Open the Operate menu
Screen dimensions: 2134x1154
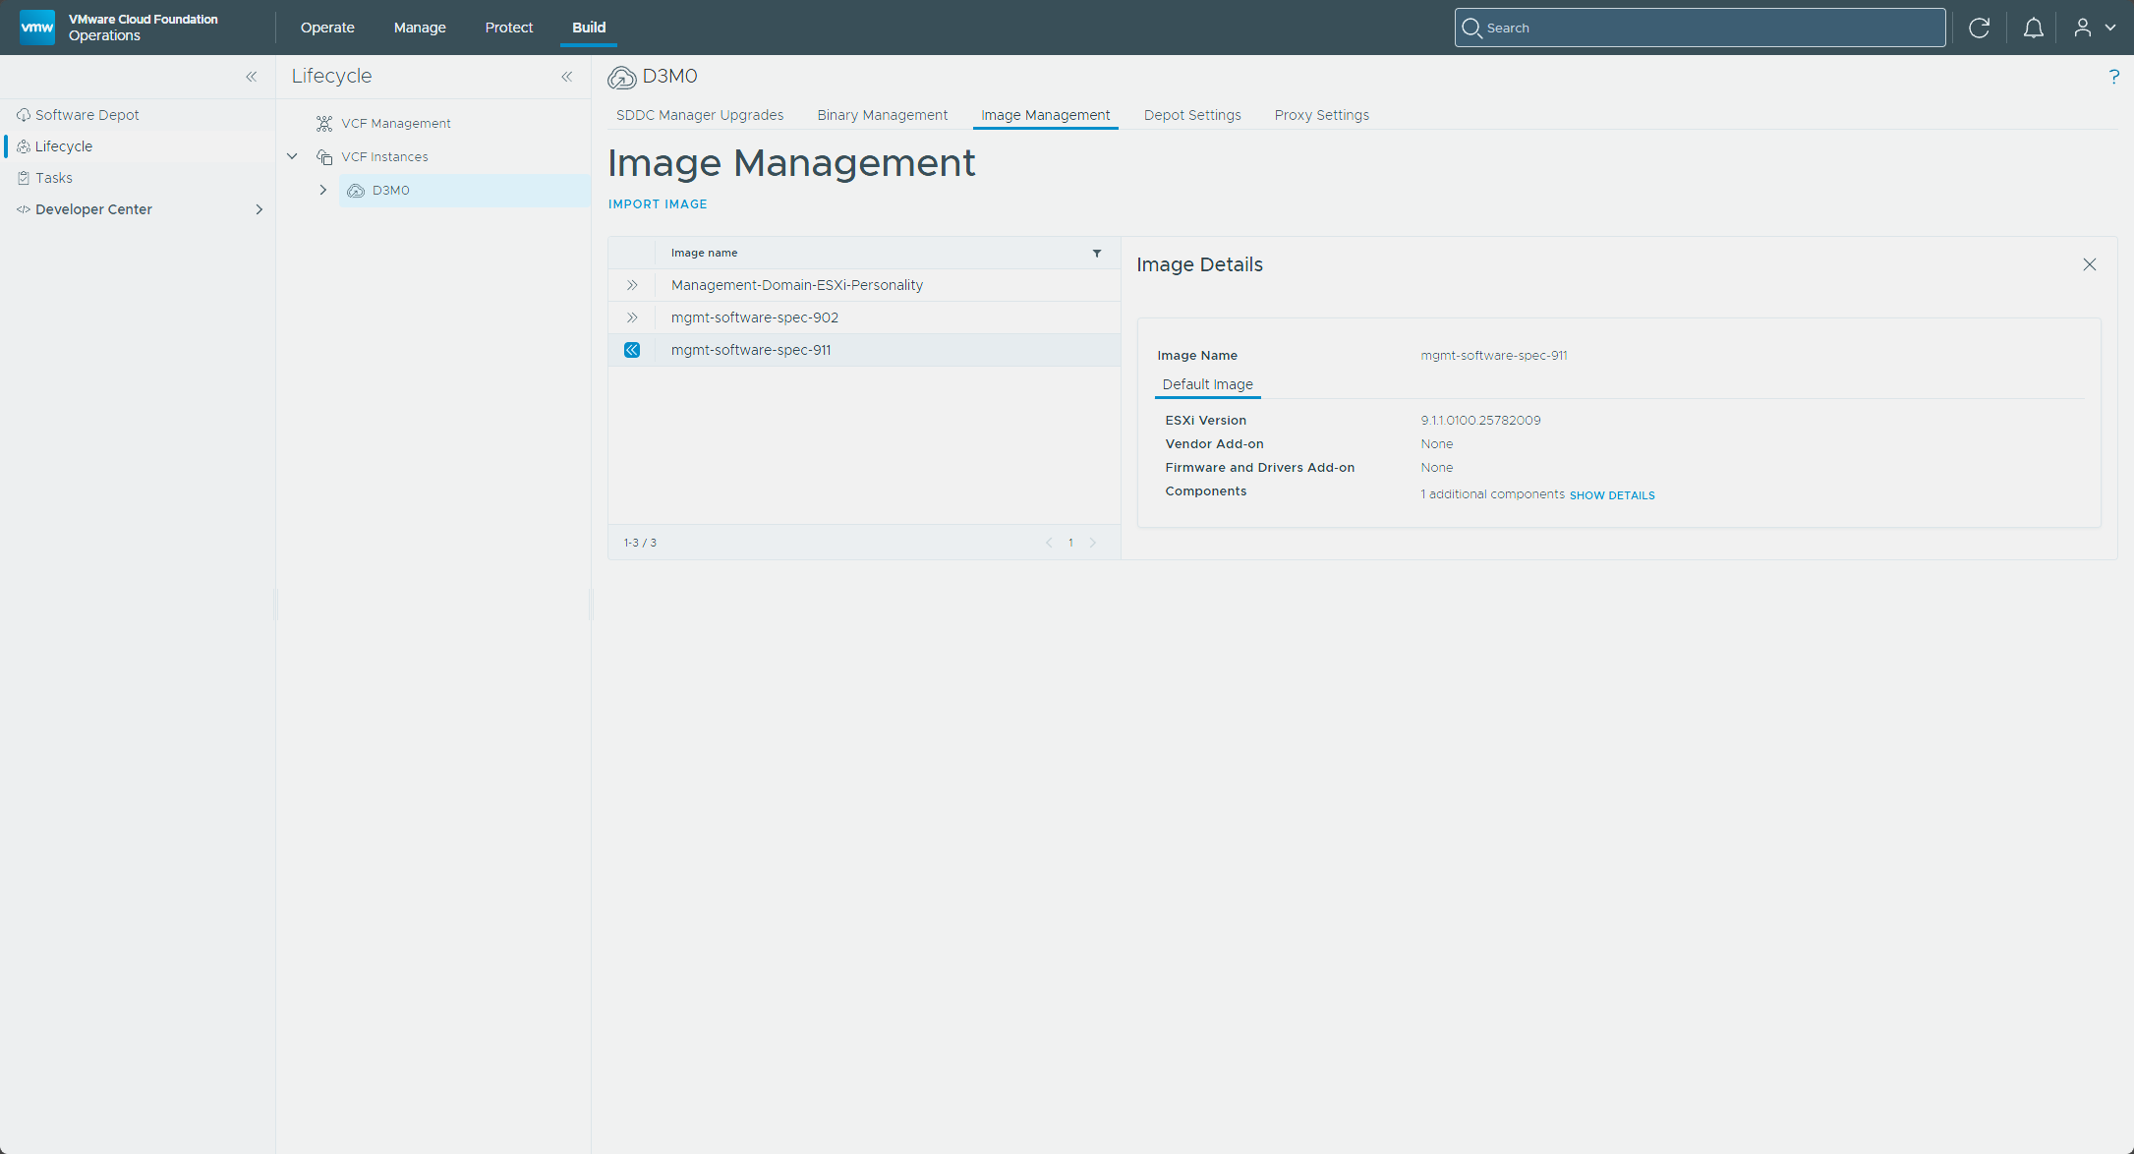tap(327, 28)
